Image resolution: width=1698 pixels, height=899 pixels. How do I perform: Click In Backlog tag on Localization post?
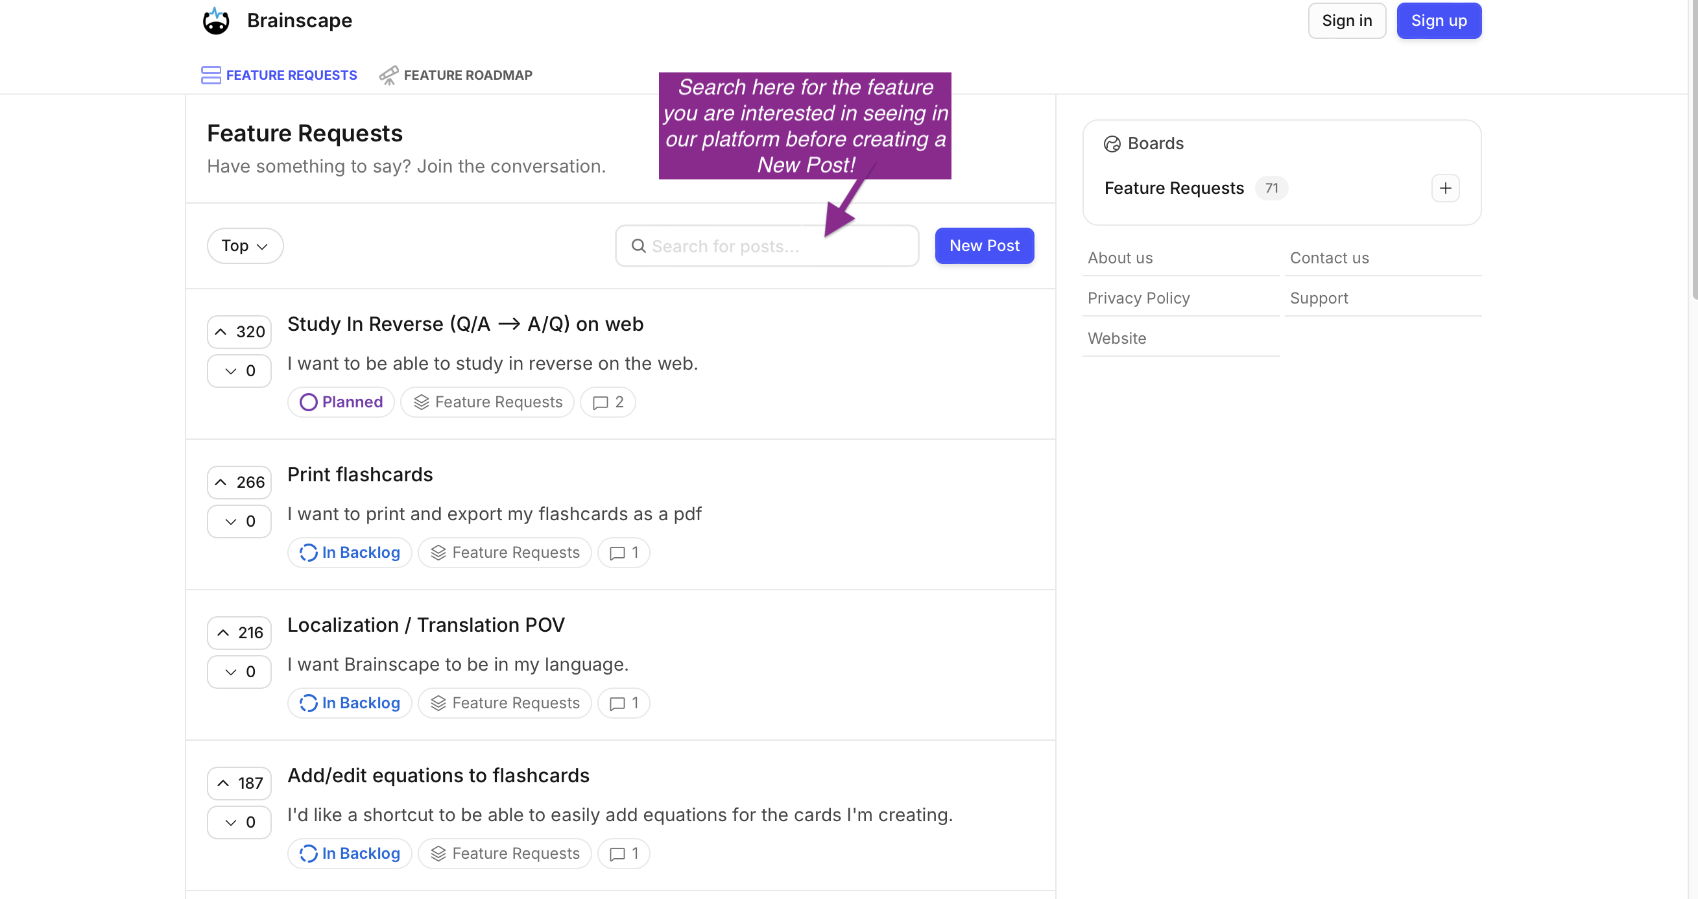click(350, 703)
